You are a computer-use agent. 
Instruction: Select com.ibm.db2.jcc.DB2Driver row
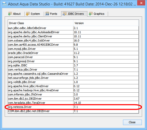tap(73, 99)
